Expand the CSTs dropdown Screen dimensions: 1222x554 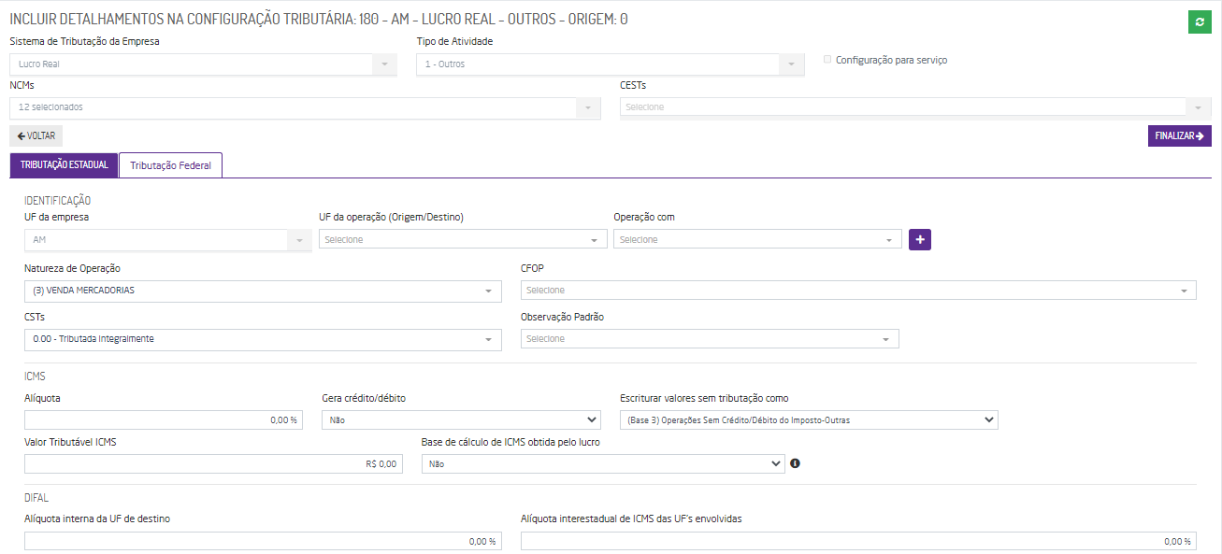(x=263, y=339)
